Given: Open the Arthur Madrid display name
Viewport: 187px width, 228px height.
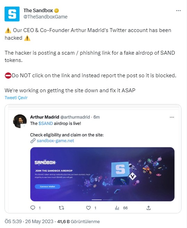Looking at the screenshot, I should point(44,117).
